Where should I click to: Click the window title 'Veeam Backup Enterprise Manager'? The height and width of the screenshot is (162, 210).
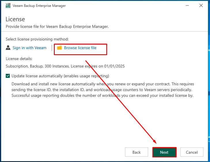pos(39,6)
